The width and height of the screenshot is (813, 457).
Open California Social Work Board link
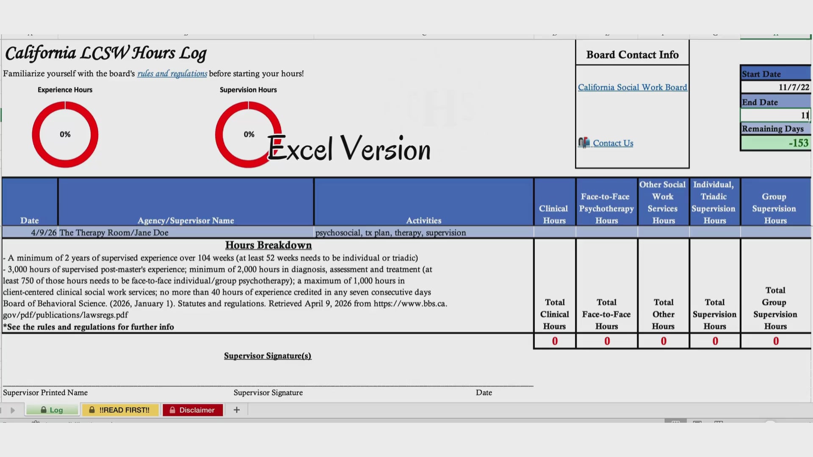coord(633,87)
